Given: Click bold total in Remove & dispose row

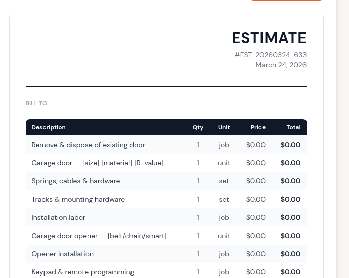Looking at the screenshot, I should point(291,145).
